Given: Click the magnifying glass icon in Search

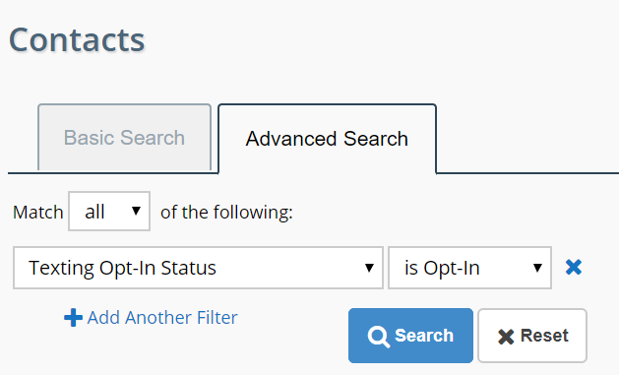Looking at the screenshot, I should point(378,337).
